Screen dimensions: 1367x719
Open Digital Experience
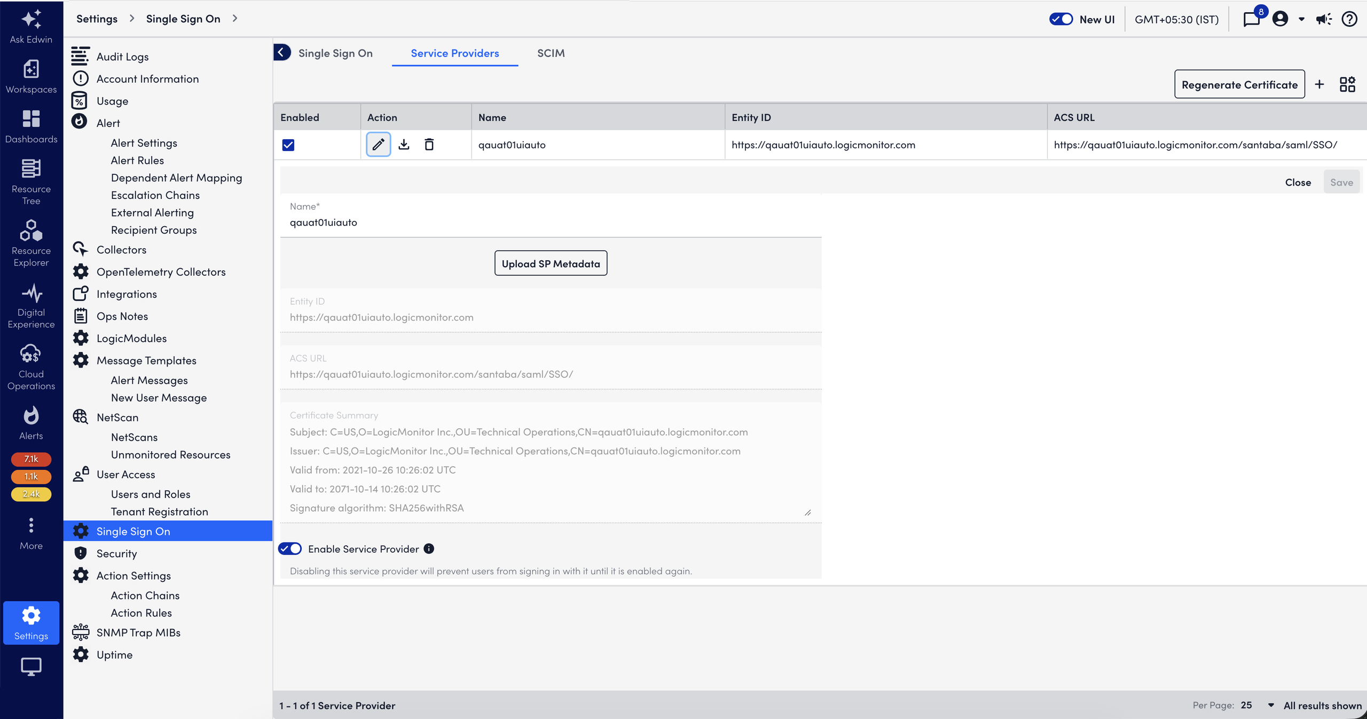[31, 306]
